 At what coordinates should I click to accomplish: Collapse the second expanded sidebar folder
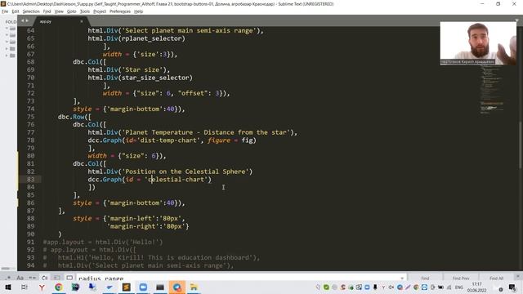click(x=7, y=35)
